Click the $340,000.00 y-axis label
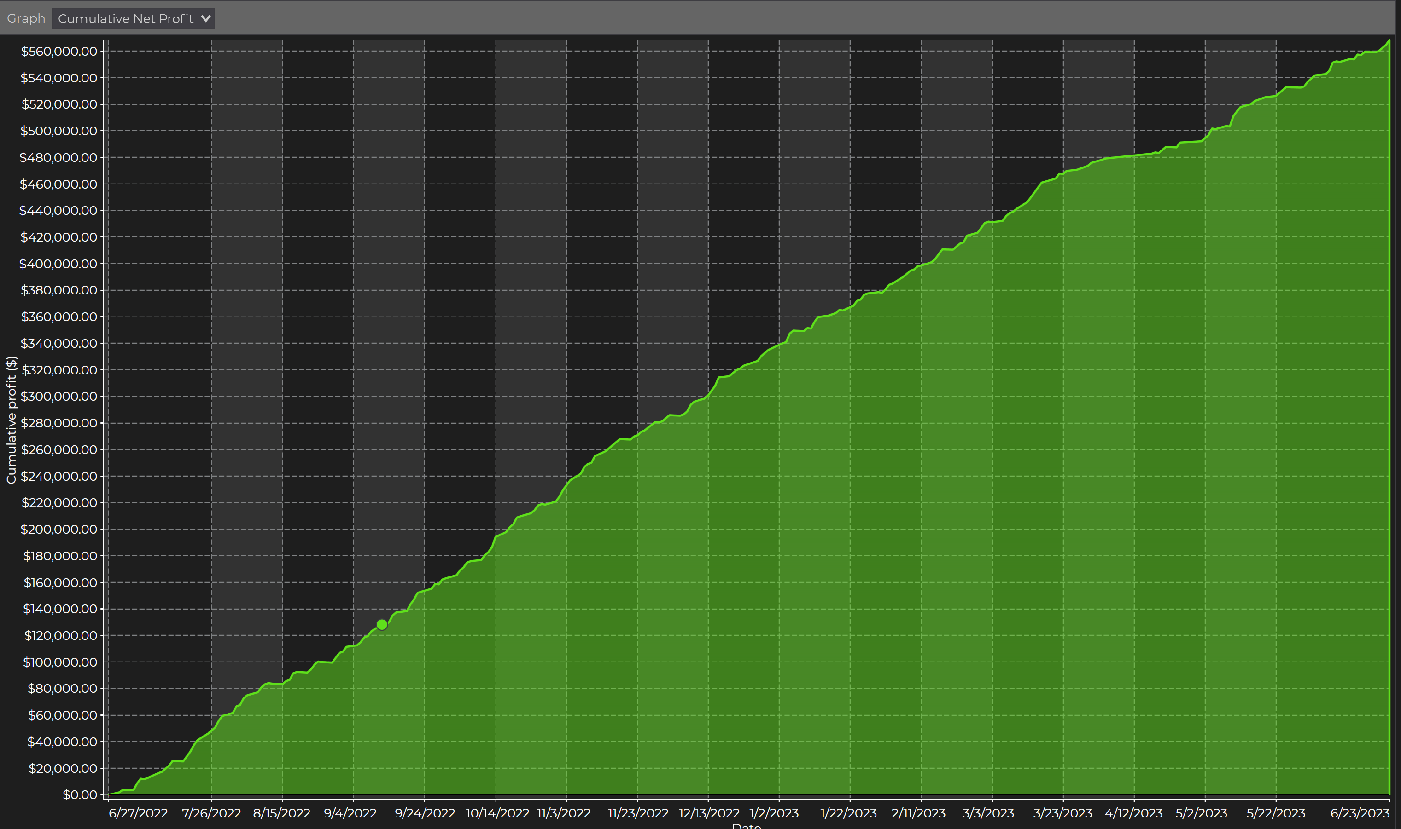 click(58, 343)
